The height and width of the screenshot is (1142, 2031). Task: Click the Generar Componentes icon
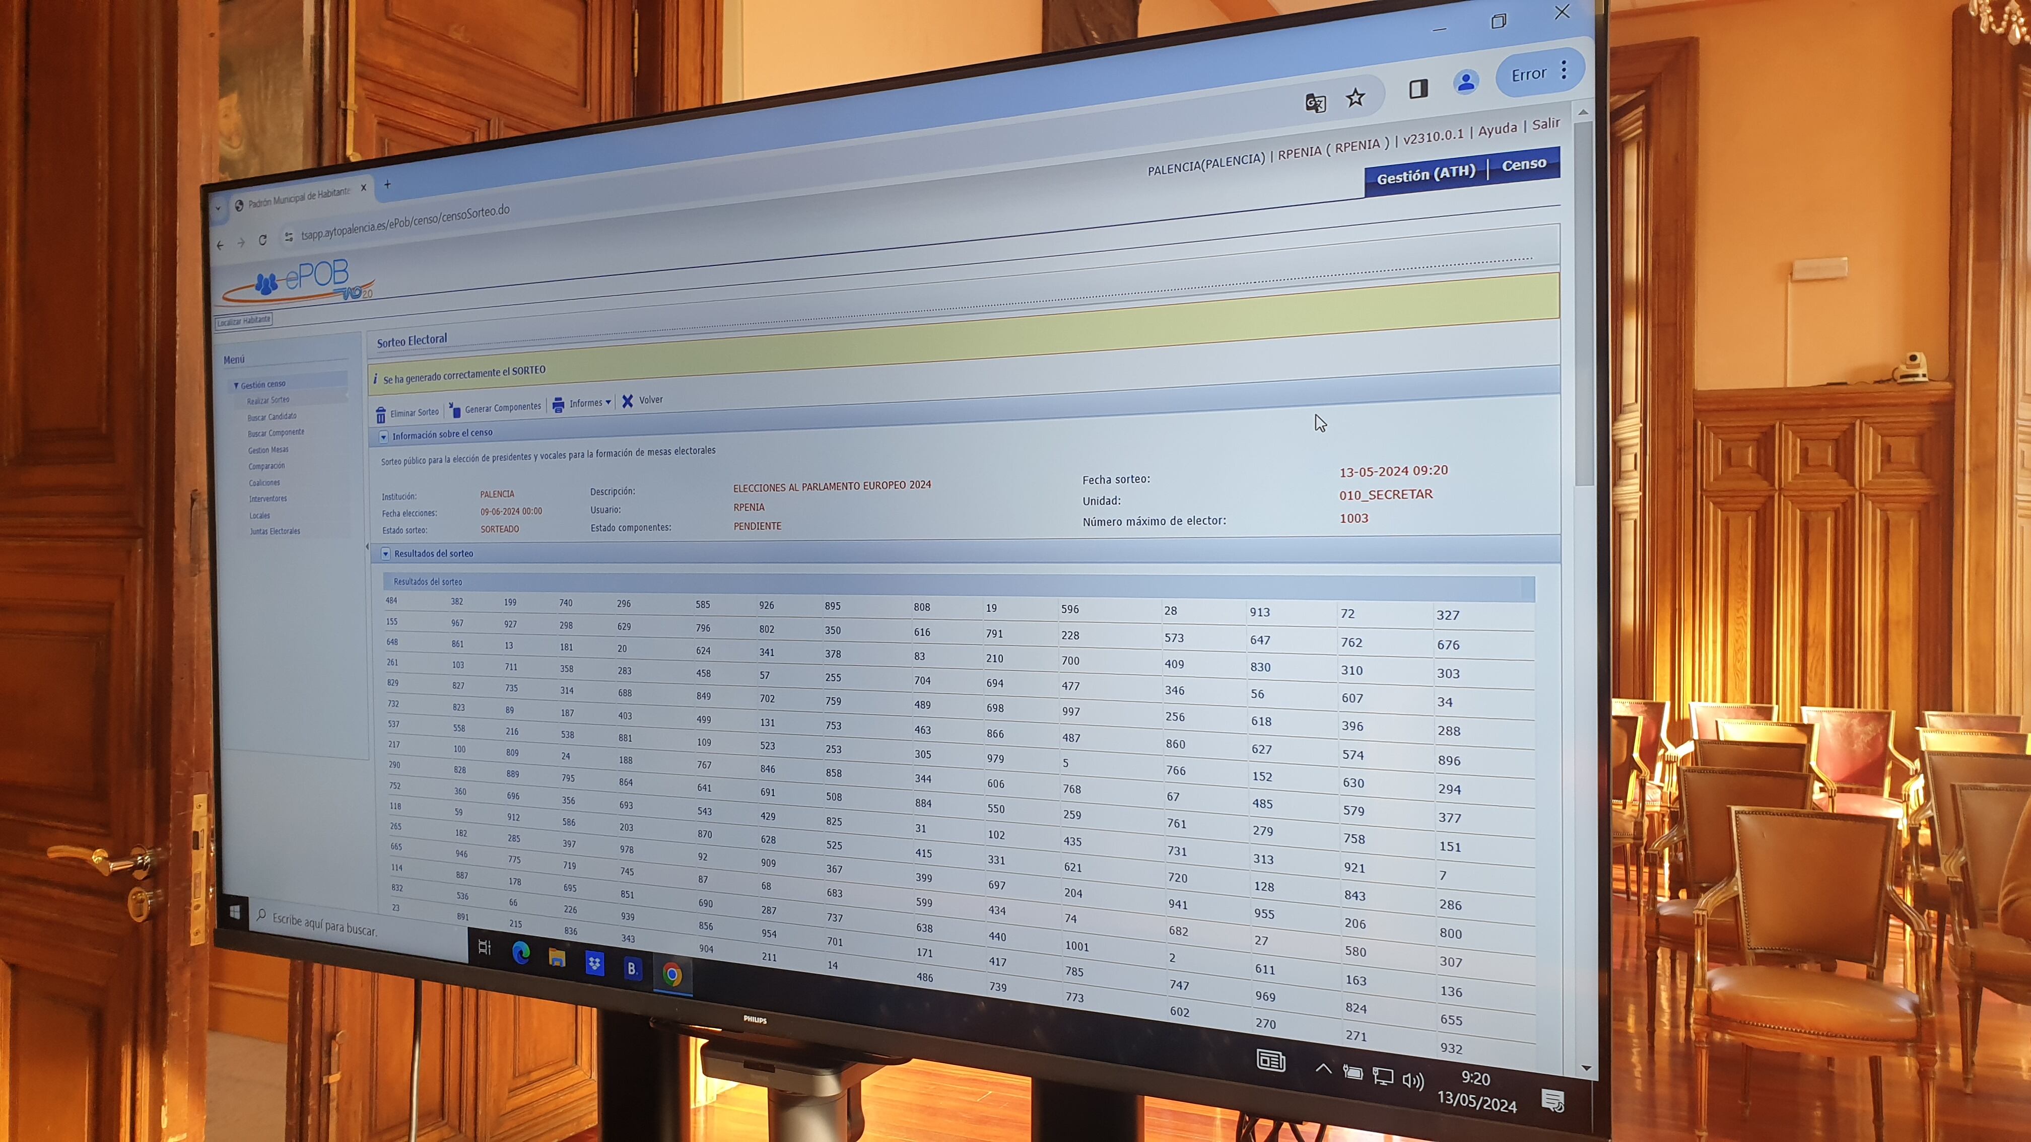point(455,409)
